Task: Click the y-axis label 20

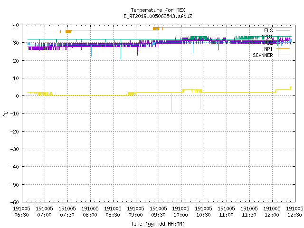Action: (16, 61)
